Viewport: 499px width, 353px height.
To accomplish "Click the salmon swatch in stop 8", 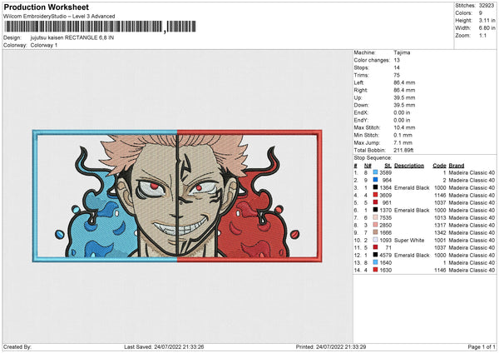I will point(376,225).
